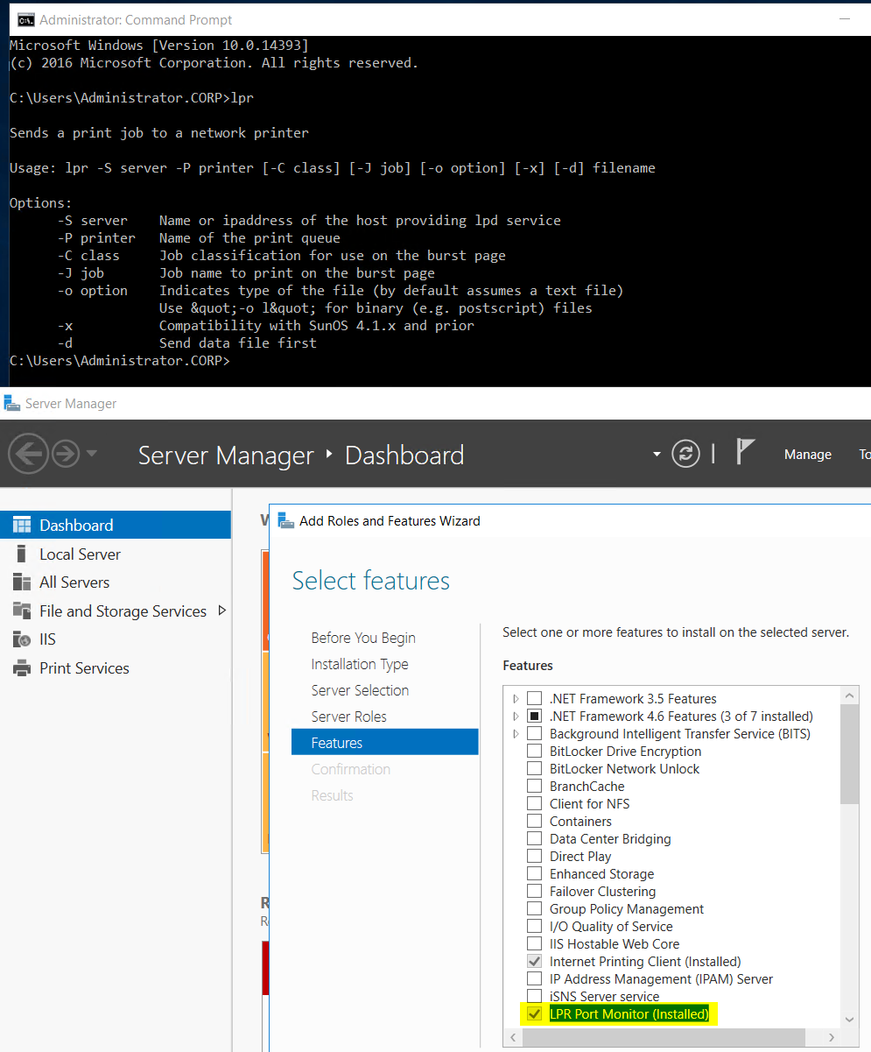Screen dimensions: 871x1052
Task: Expand the .NET Framework 3.5 Features node
Action: pyautogui.click(x=516, y=699)
